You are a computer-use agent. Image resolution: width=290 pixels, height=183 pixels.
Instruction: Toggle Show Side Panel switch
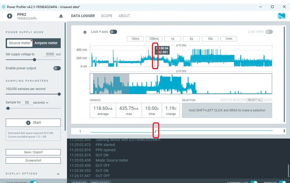tap(33, 182)
